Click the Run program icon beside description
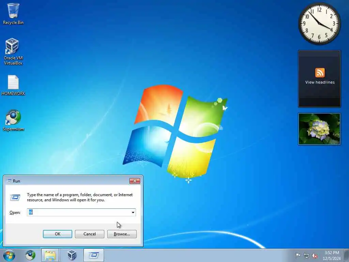The height and width of the screenshot is (262, 349). [x=15, y=198]
